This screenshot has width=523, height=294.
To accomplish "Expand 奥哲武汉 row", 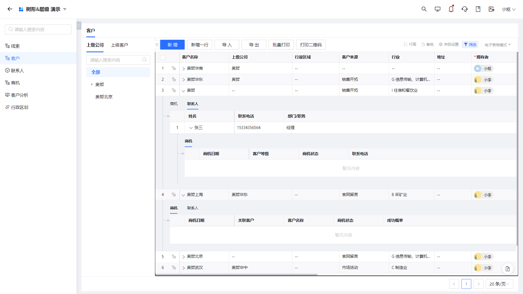I will point(183,268).
